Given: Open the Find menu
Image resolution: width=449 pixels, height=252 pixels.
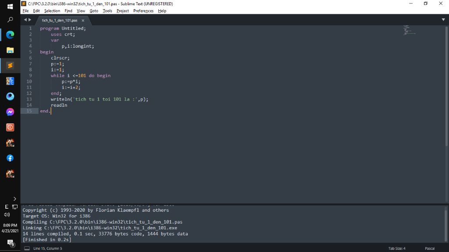Looking at the screenshot, I should (68, 11).
